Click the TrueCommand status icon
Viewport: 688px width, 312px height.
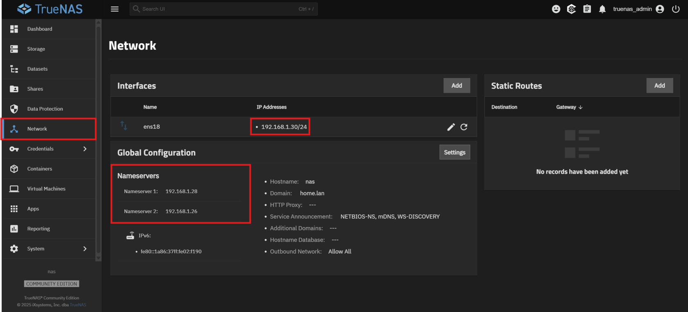(571, 9)
